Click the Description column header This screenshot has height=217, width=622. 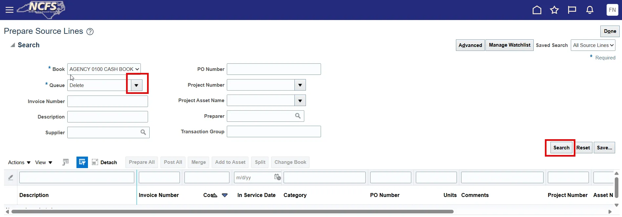click(x=34, y=195)
